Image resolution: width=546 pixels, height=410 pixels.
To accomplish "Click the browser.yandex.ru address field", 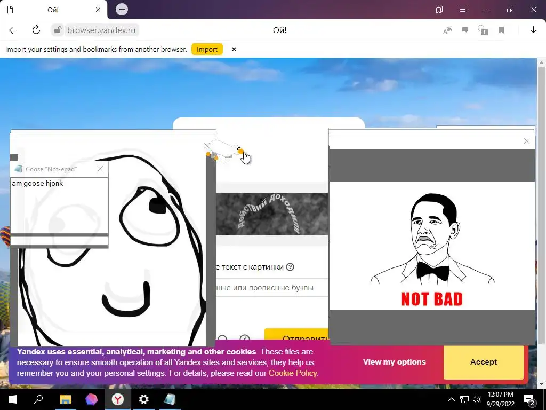I will [101, 30].
